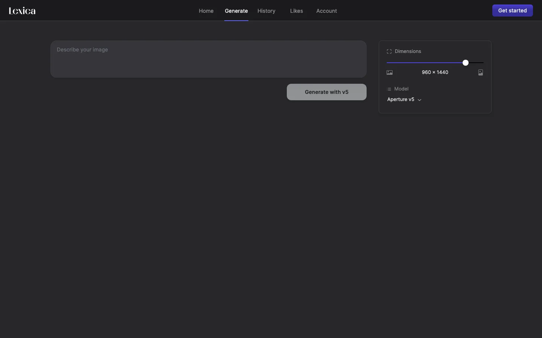Select the Generate tab

(x=236, y=11)
